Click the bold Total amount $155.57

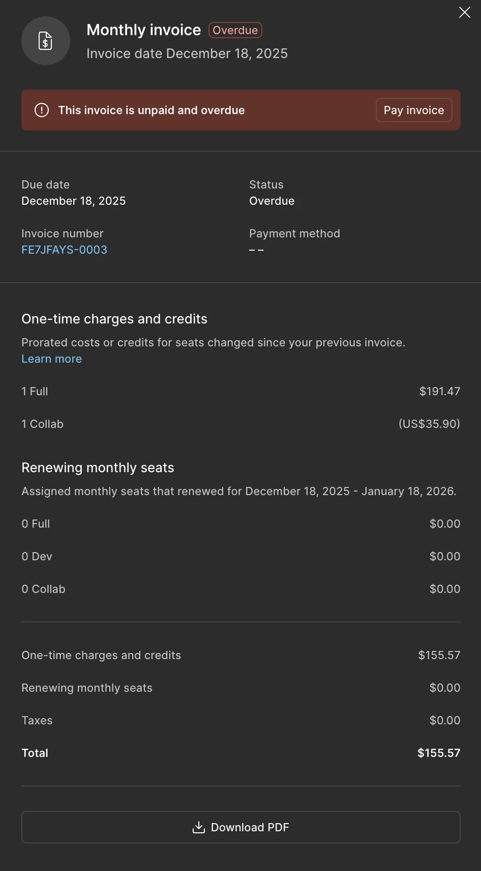click(438, 753)
